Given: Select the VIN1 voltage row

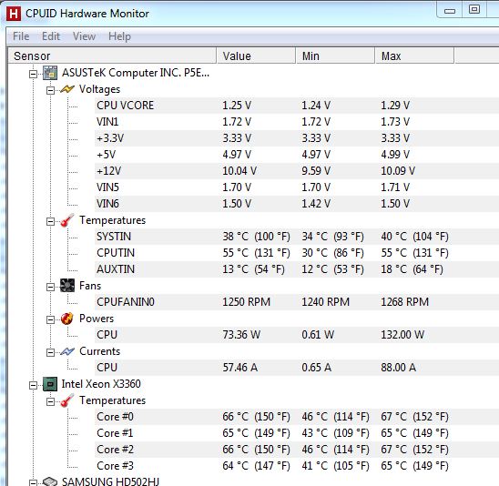Looking at the screenshot, I should coord(297,122).
